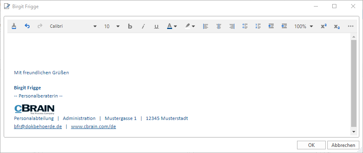Open the more options ellipsis menu
This screenshot has height=153, width=363.
coord(351,26)
